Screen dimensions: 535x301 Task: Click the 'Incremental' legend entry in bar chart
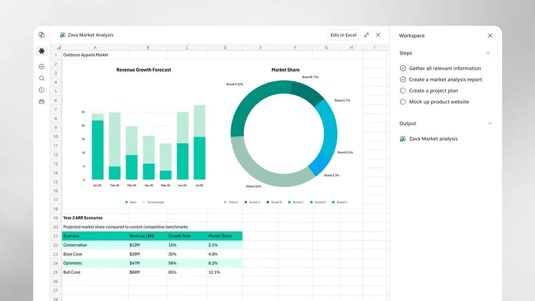pyautogui.click(x=153, y=202)
